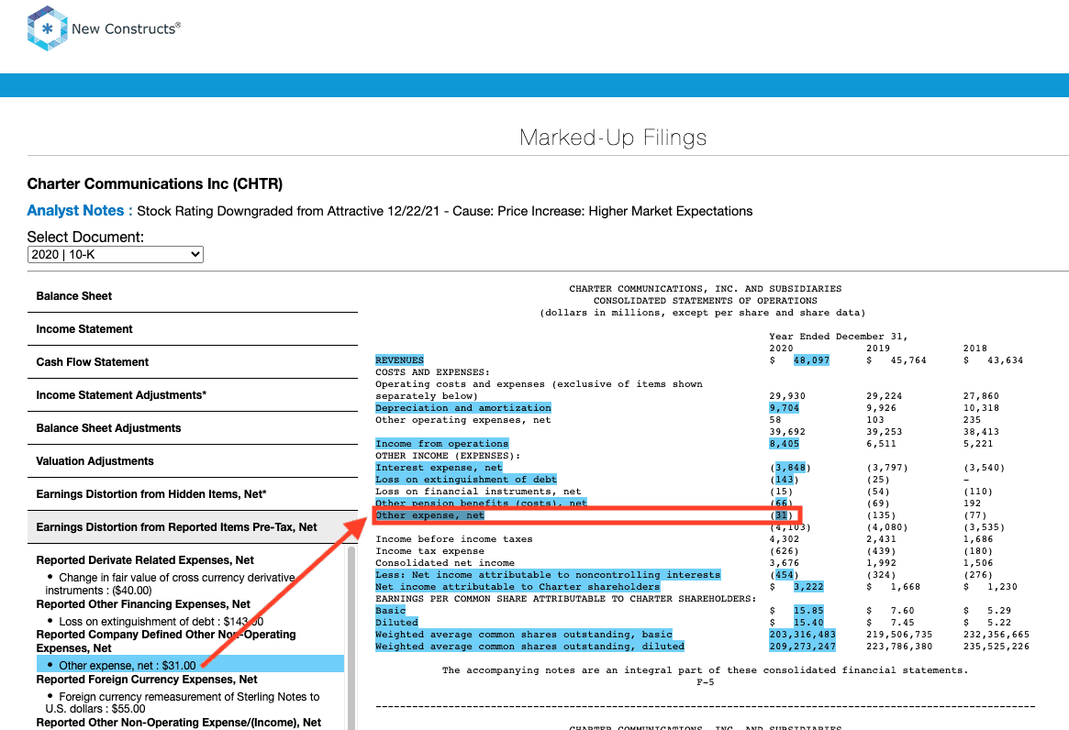This screenshot has height=730, width=1069.
Task: Open the Income Statement section
Action: pyautogui.click(x=193, y=329)
